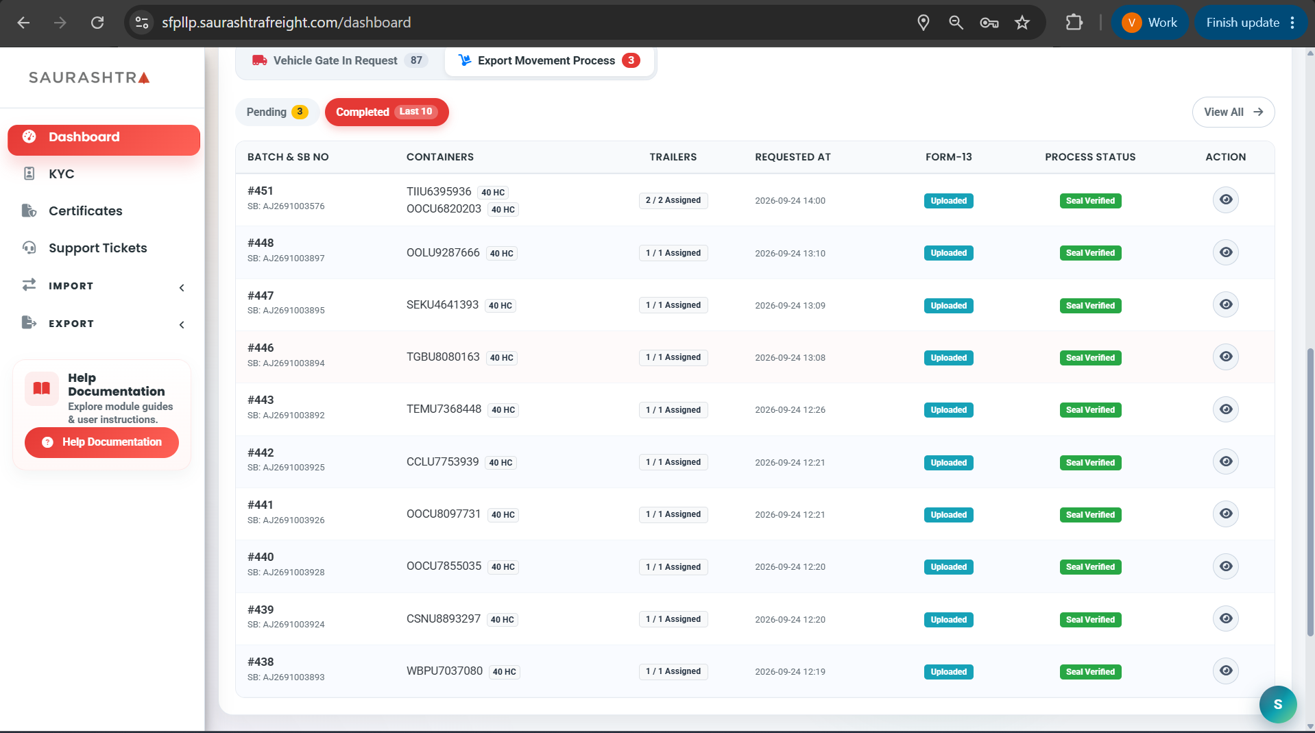The height and width of the screenshot is (733, 1315).
Task: Click the page vertical scrollbar thumb
Action: (1310, 492)
